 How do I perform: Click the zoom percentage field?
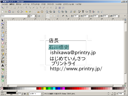(x=121, y=94)
